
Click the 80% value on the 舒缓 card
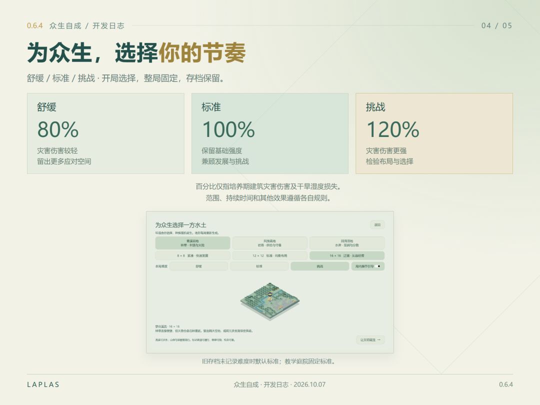coord(58,129)
